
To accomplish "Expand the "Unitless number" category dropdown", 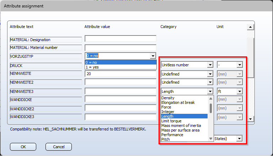I will point(210,65).
